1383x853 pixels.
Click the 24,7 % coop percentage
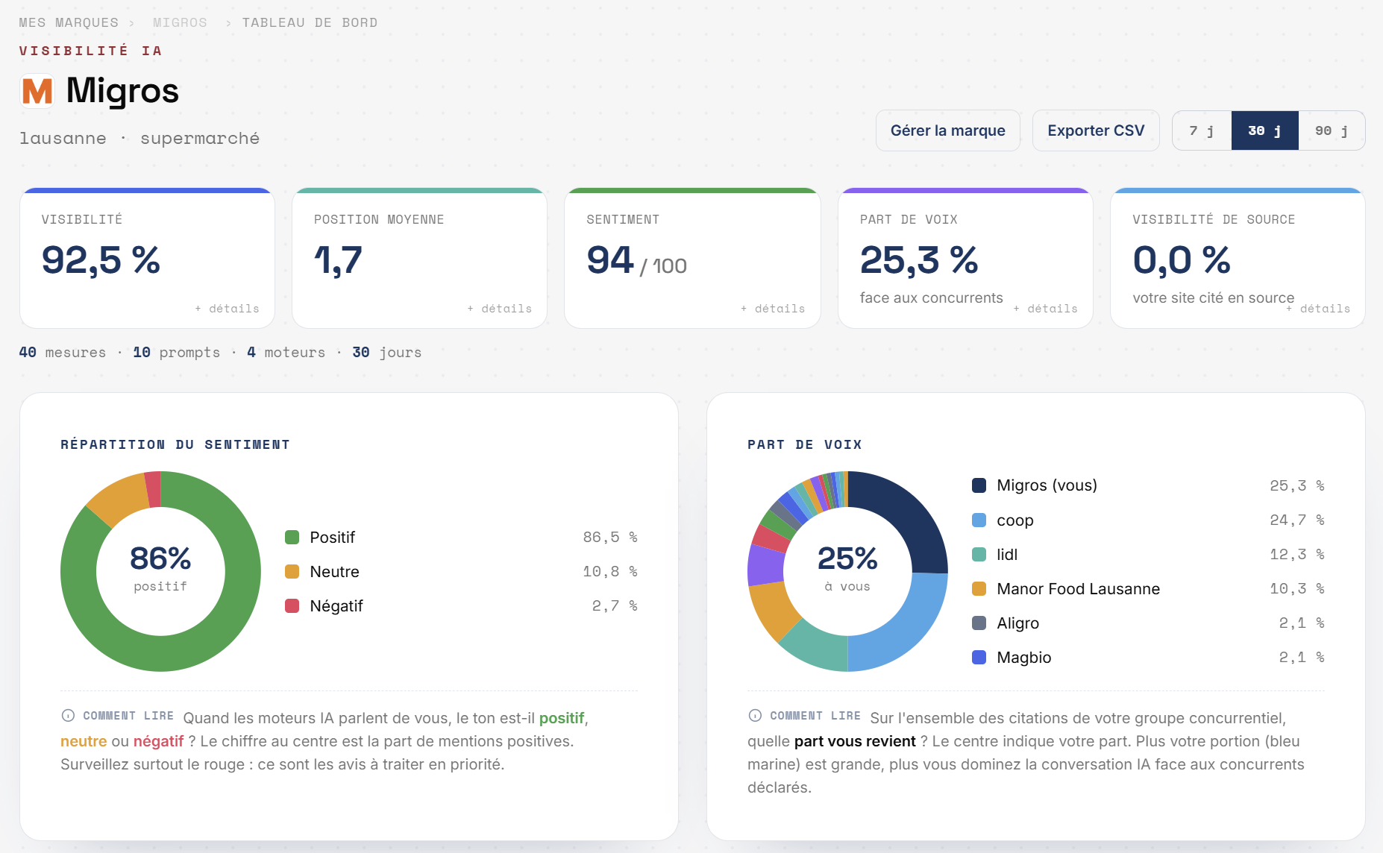tap(1297, 520)
